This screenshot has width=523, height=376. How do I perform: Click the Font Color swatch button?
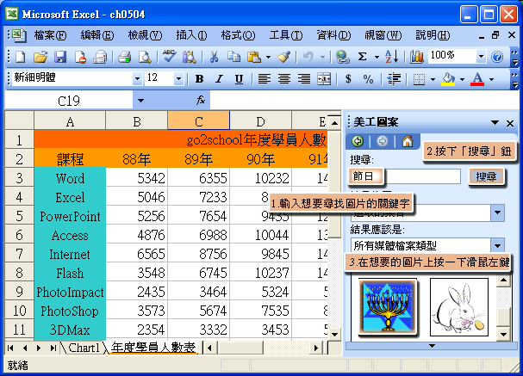click(476, 78)
